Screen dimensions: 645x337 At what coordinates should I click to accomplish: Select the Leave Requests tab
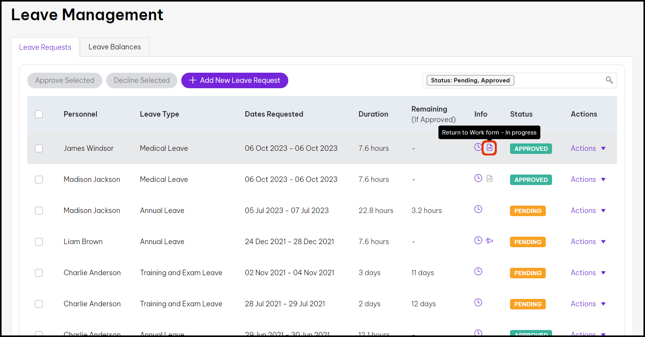45,47
